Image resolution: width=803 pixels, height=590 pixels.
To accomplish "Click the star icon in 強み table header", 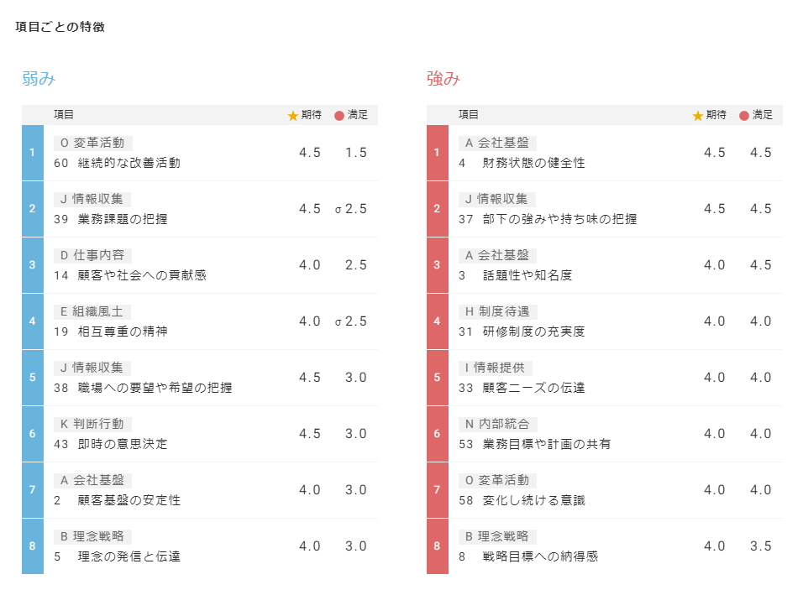I will [697, 116].
